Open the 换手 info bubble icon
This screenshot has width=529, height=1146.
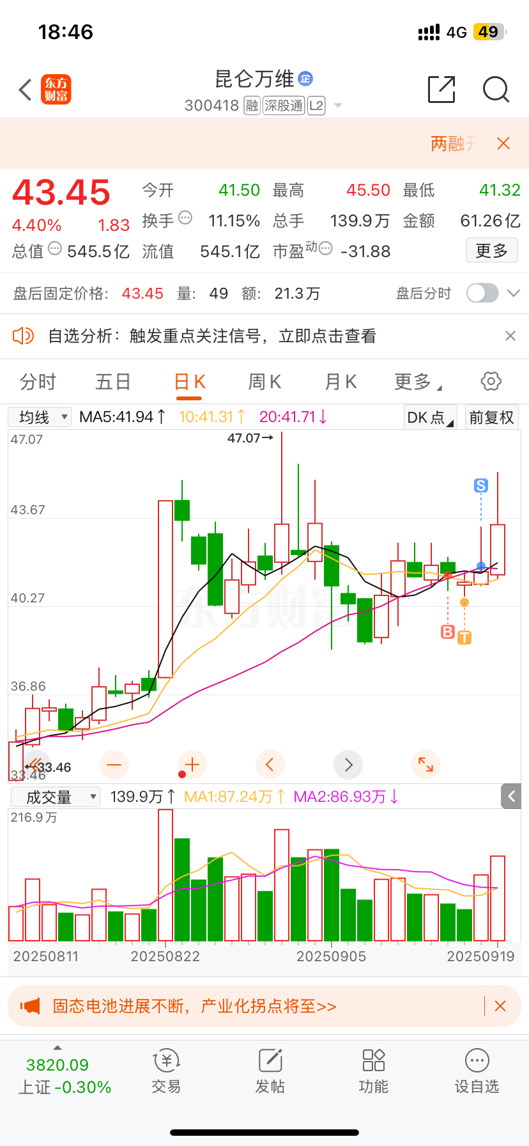point(185,217)
